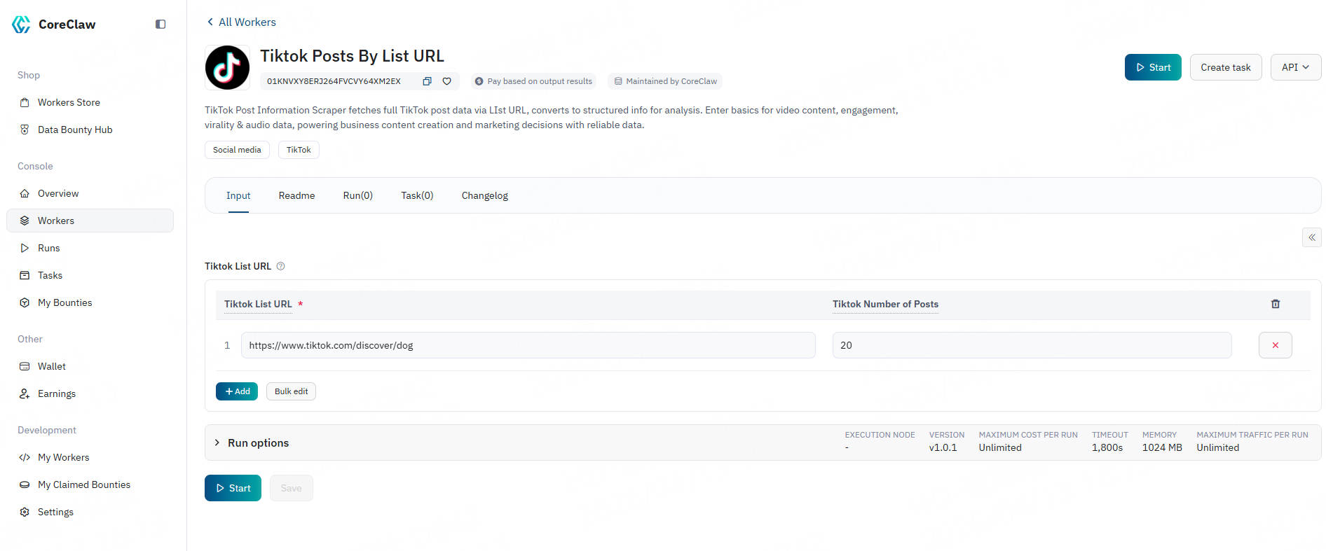This screenshot has width=1326, height=551.
Task: Add a new URL row
Action: (237, 391)
